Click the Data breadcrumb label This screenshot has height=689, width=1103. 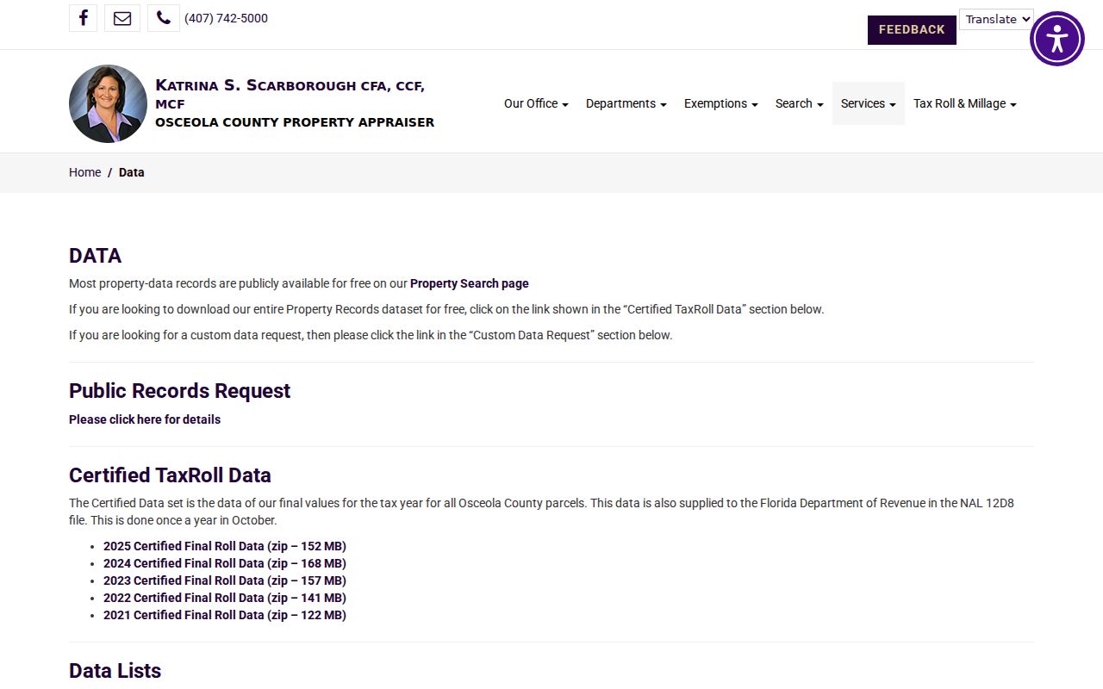[132, 172]
